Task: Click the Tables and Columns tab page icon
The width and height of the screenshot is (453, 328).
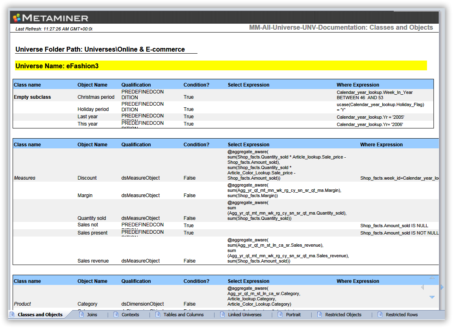Action: point(158,315)
